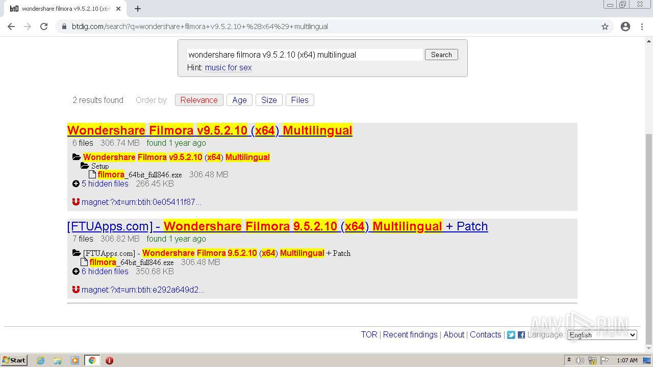The height and width of the screenshot is (367, 653).
Task: Open Recent findings footer link
Action: point(410,334)
